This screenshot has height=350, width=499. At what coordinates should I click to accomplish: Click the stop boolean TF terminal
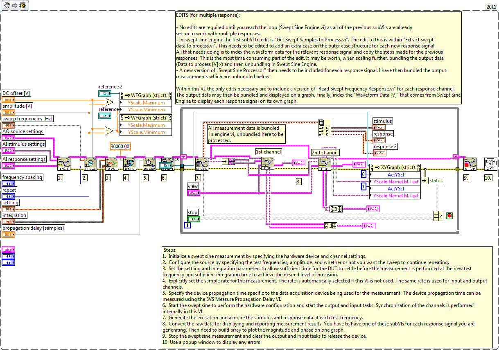194,219
